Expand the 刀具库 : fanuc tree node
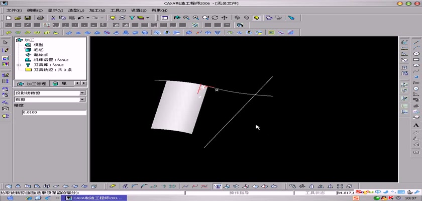Image resolution: width=422 pixels, height=201 pixels. point(19,65)
